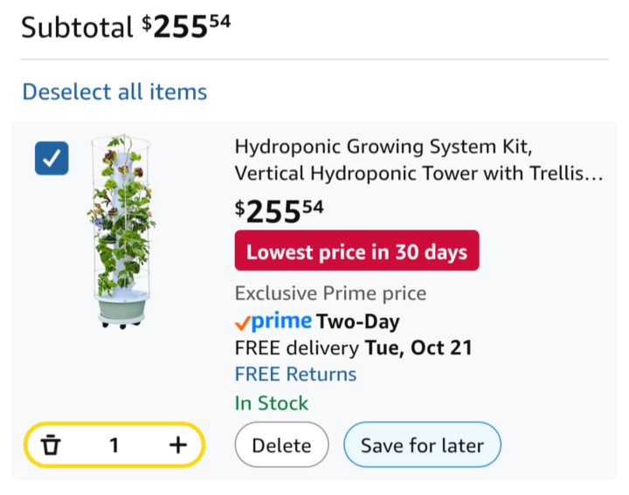The image size is (629, 495).
Task: Click the In Stock status text
Action: click(272, 403)
